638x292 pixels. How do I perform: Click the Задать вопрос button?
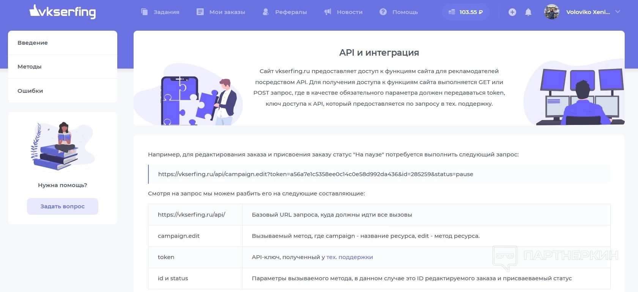[x=63, y=206]
